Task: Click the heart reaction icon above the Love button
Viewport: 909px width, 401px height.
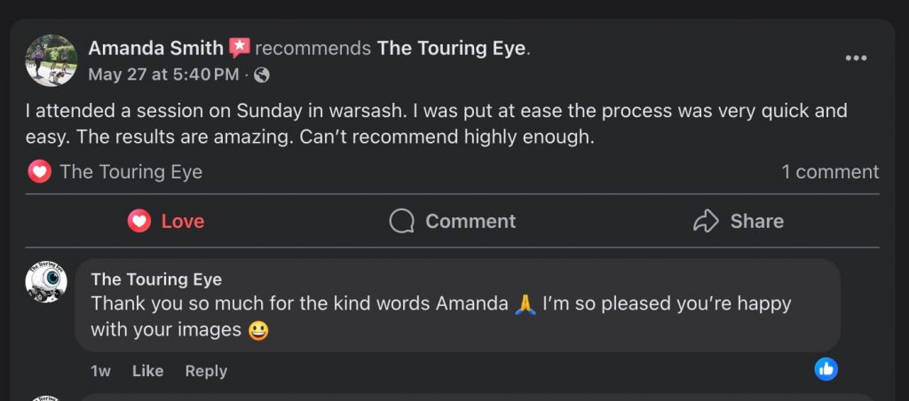Action: coord(39,171)
